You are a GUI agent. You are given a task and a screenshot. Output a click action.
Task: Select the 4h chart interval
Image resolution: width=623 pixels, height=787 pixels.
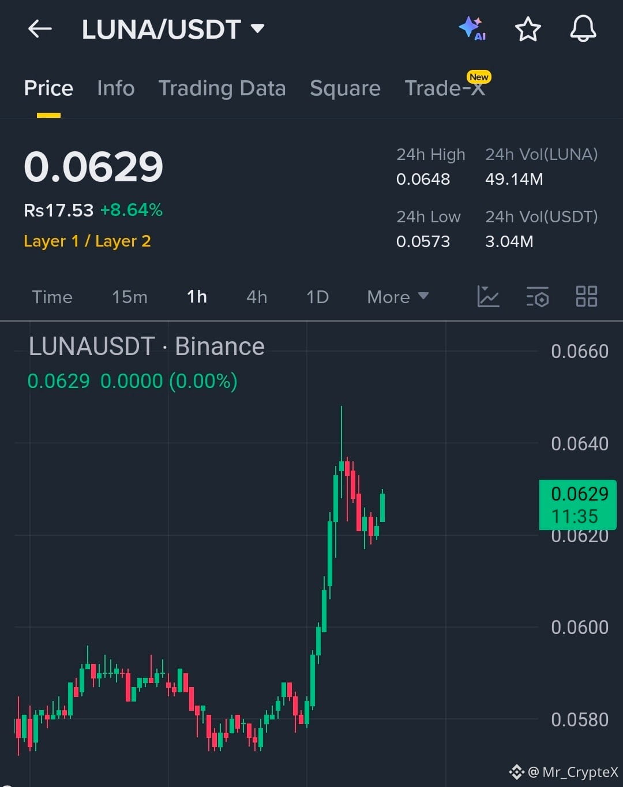pos(257,297)
